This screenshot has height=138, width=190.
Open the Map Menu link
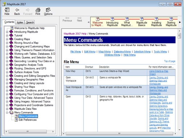[105, 52]
